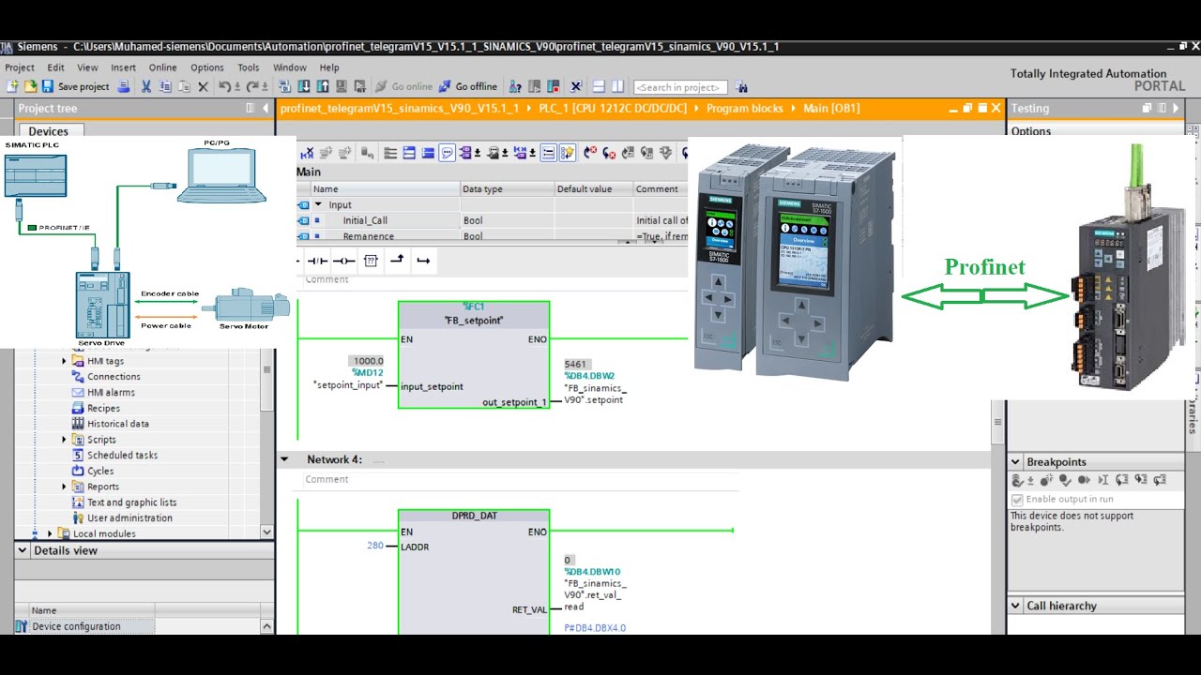The width and height of the screenshot is (1201, 675).
Task: Expand the Scripts tree node
Action: pos(65,440)
